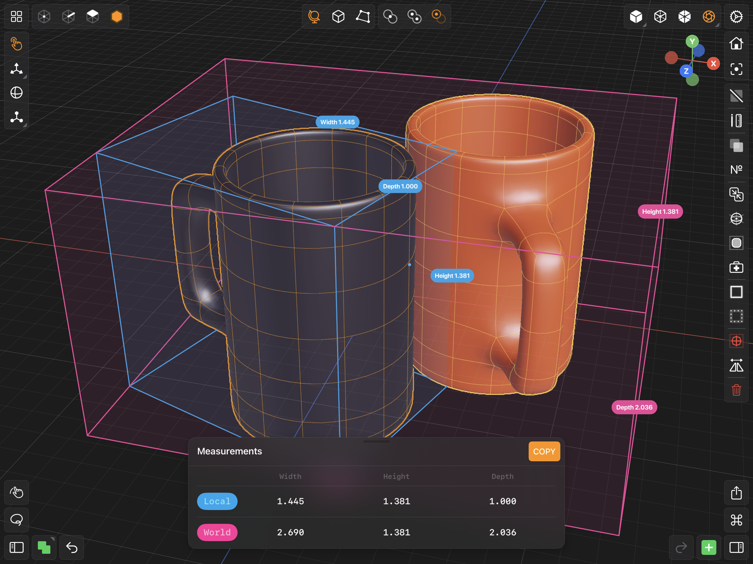Open the green layers stack menu
The height and width of the screenshot is (564, 753).
point(44,547)
